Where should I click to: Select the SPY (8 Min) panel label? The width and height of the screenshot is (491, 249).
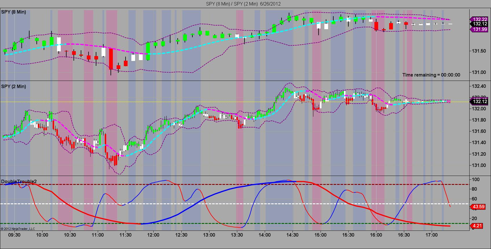click(14, 12)
